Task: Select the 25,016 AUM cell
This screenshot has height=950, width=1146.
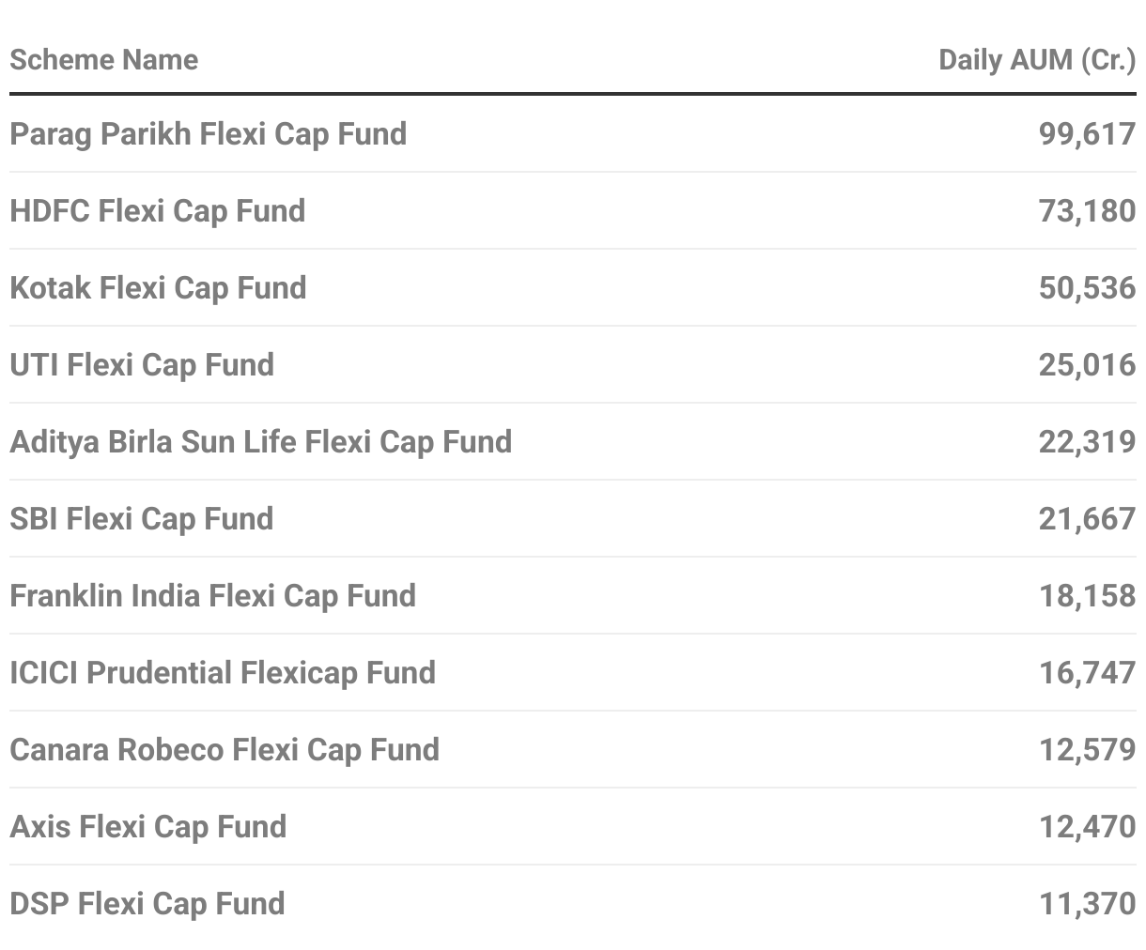Action: (x=1087, y=365)
